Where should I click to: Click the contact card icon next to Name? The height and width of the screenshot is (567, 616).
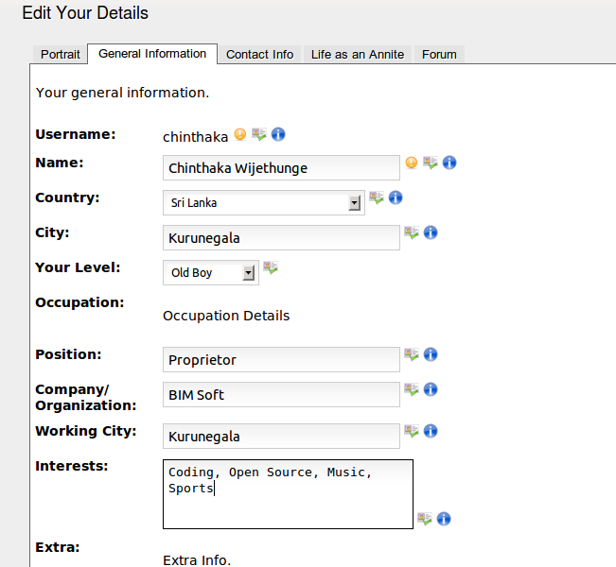(431, 163)
